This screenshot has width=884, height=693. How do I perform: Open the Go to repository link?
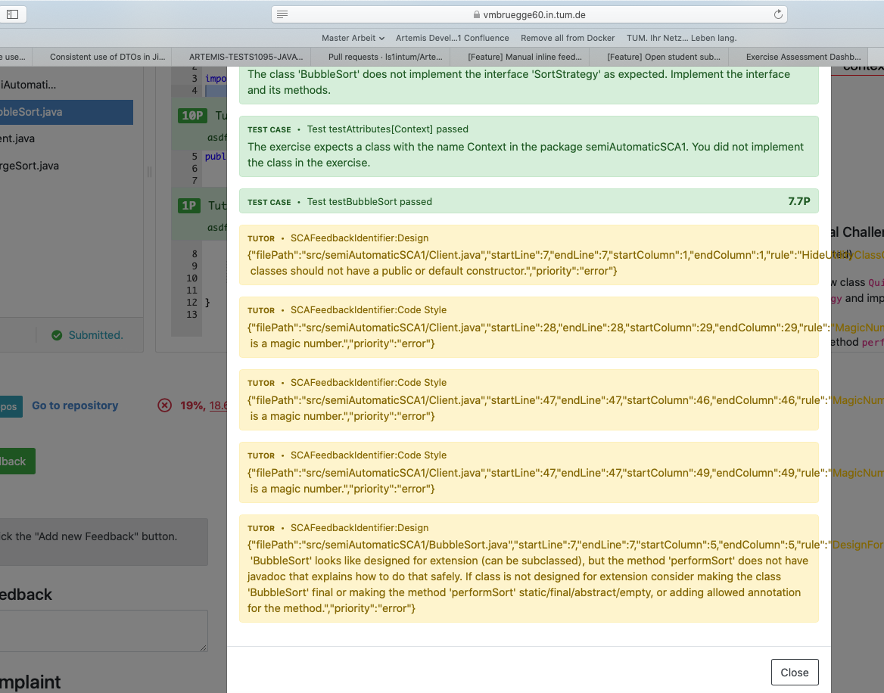click(75, 405)
